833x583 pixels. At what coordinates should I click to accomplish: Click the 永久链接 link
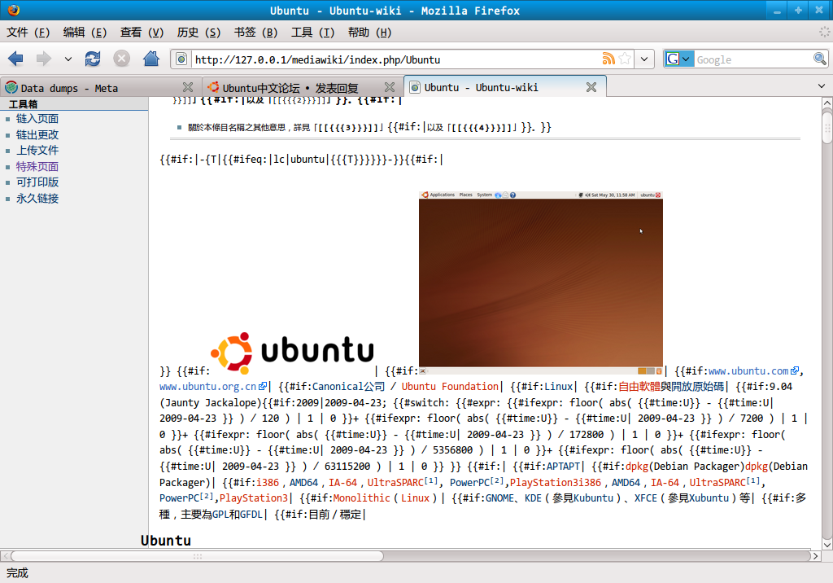[x=37, y=199]
